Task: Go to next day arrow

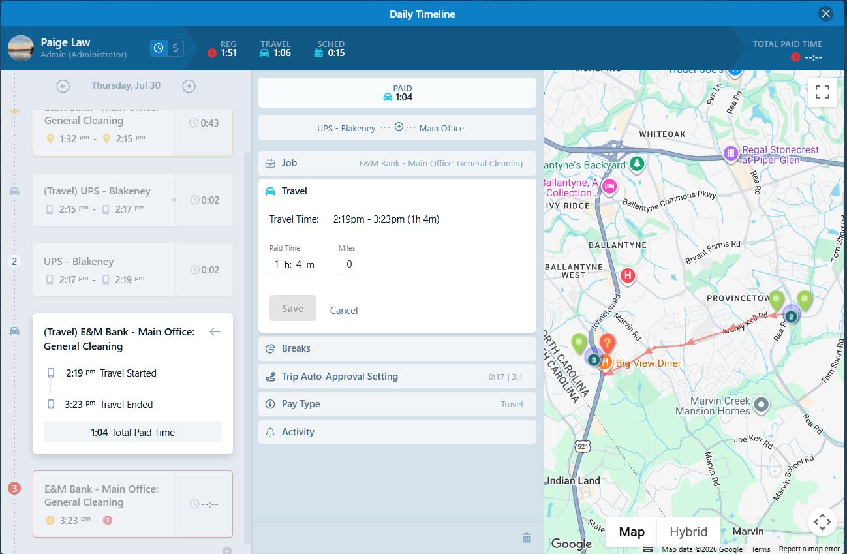Action: click(189, 85)
